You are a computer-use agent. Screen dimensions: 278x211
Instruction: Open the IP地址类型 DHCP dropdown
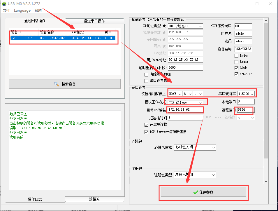pos(185,26)
